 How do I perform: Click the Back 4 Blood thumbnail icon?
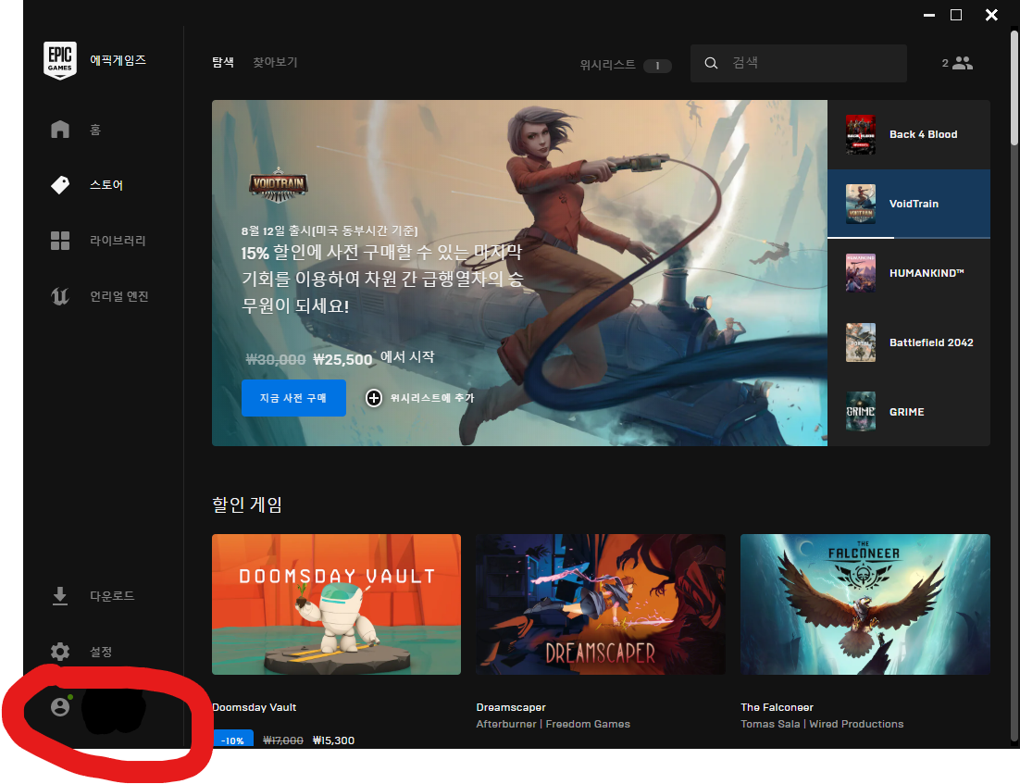click(x=860, y=134)
